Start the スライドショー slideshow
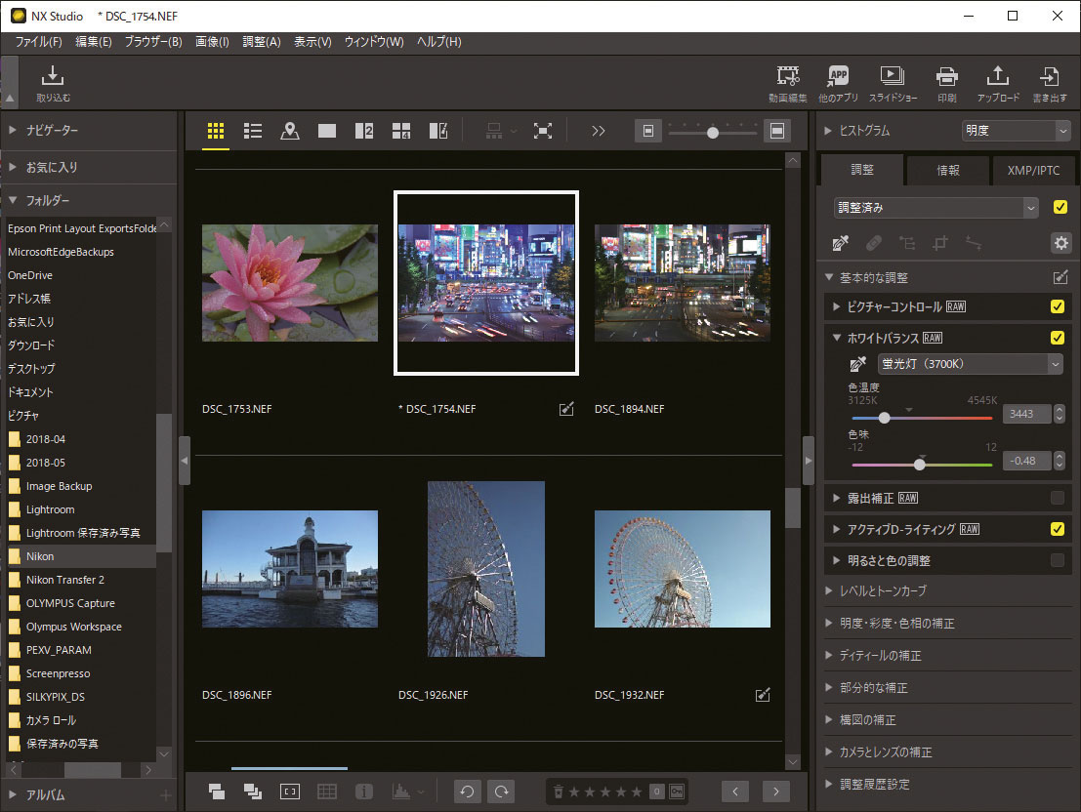Viewport: 1081px width, 812px height. coord(893,84)
